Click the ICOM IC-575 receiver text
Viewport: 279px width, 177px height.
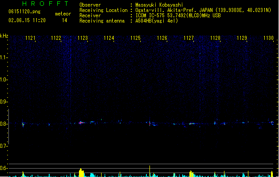(x=178, y=15)
